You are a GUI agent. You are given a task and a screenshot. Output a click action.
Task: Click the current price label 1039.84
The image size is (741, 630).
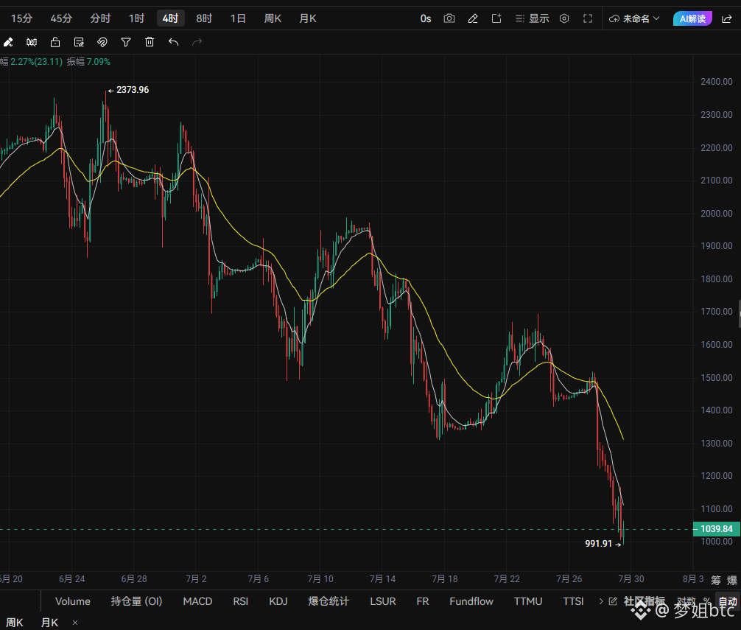point(717,529)
